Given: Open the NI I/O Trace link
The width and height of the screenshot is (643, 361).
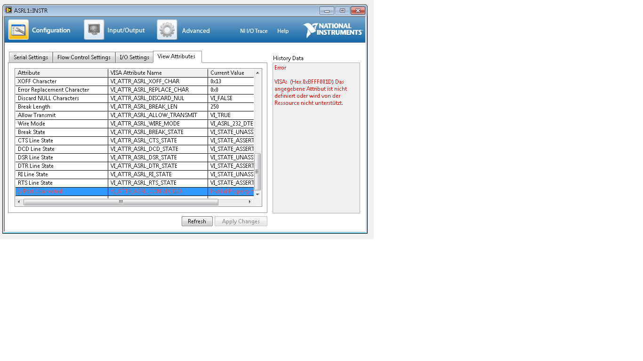Looking at the screenshot, I should [x=254, y=31].
